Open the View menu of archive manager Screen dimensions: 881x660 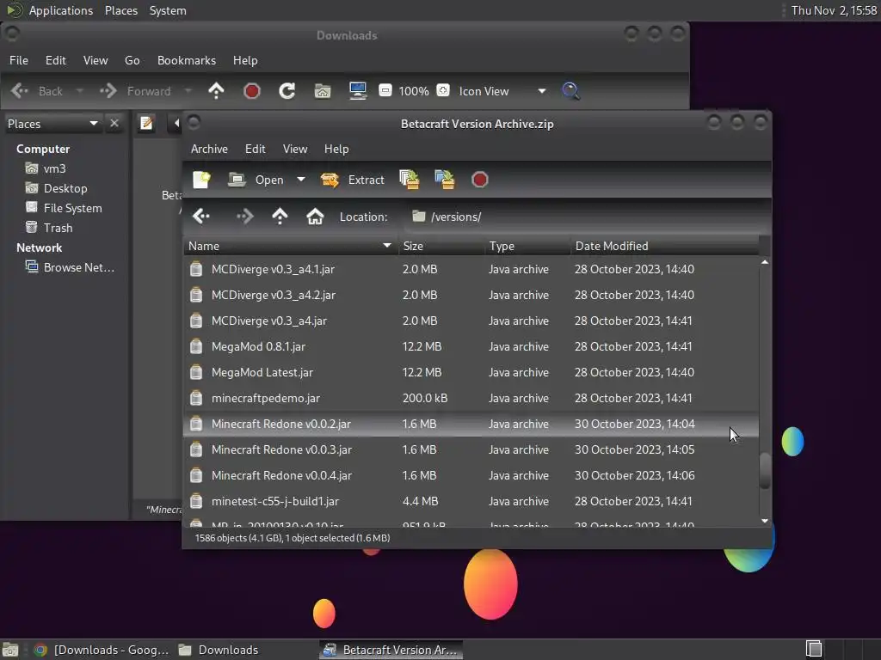click(295, 149)
